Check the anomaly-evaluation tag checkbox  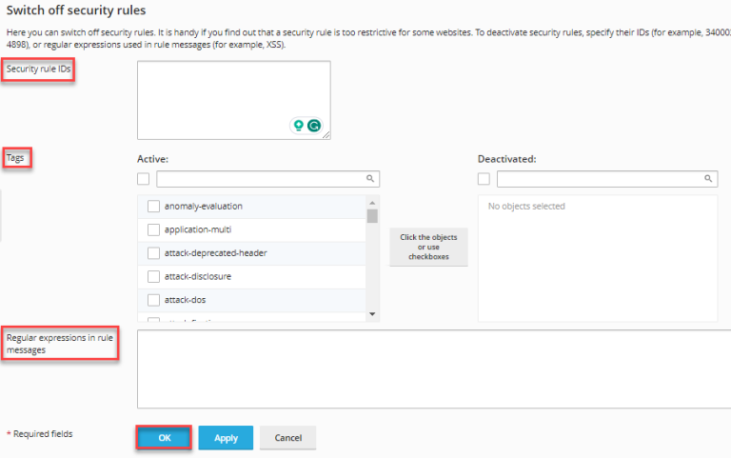tap(153, 207)
